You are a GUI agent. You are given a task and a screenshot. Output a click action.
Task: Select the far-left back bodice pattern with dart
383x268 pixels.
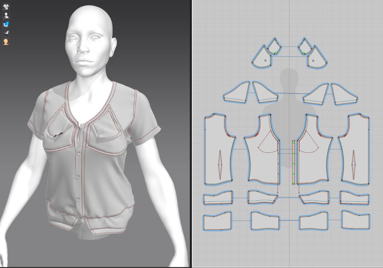pos(218,149)
